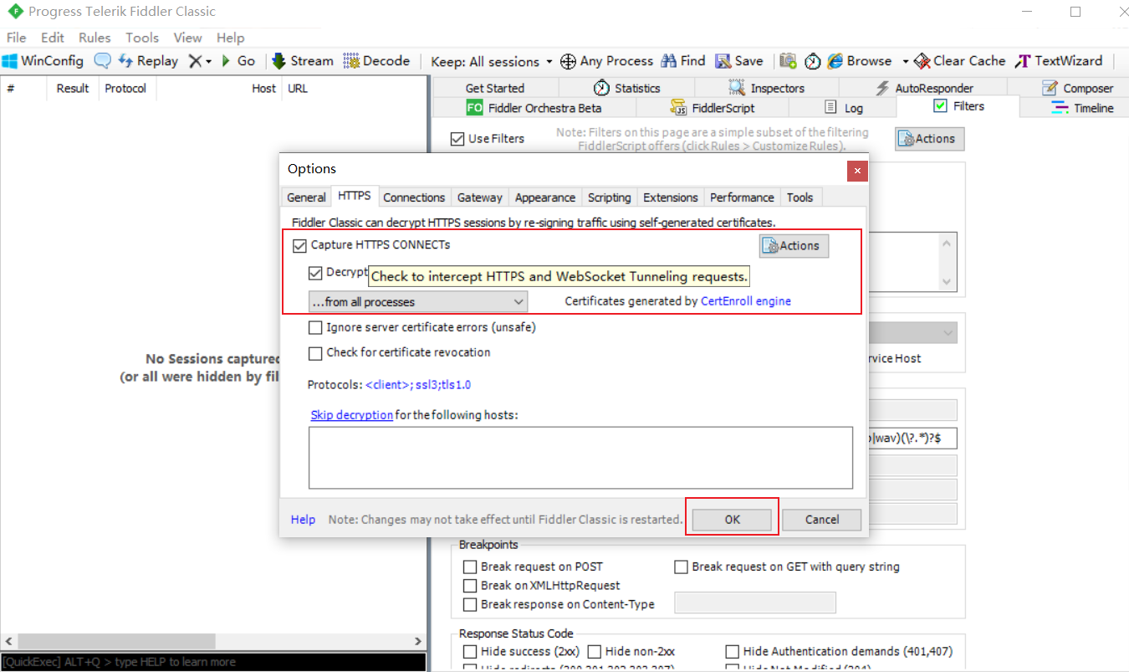Open the CertEnroll engine link
Image resolution: width=1129 pixels, height=672 pixels.
tap(746, 301)
